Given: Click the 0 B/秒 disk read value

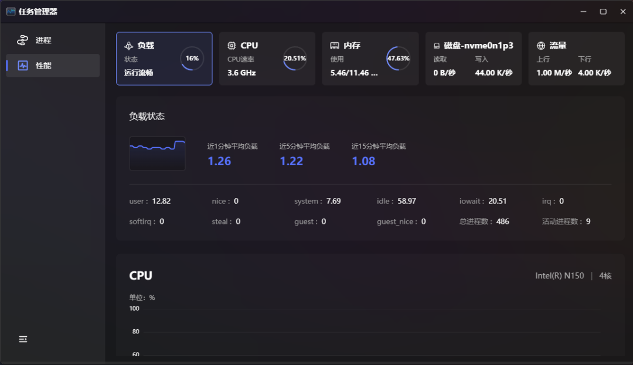Looking at the screenshot, I should tap(444, 73).
